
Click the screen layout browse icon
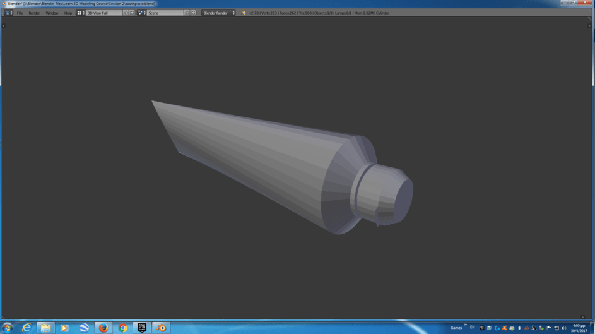pos(80,13)
